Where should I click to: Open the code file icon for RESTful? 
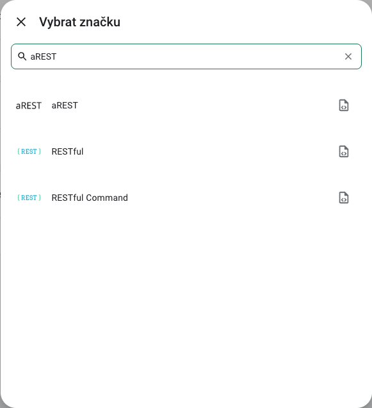(x=344, y=151)
